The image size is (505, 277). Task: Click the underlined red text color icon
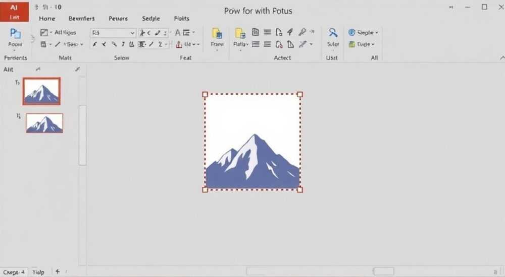(x=179, y=45)
